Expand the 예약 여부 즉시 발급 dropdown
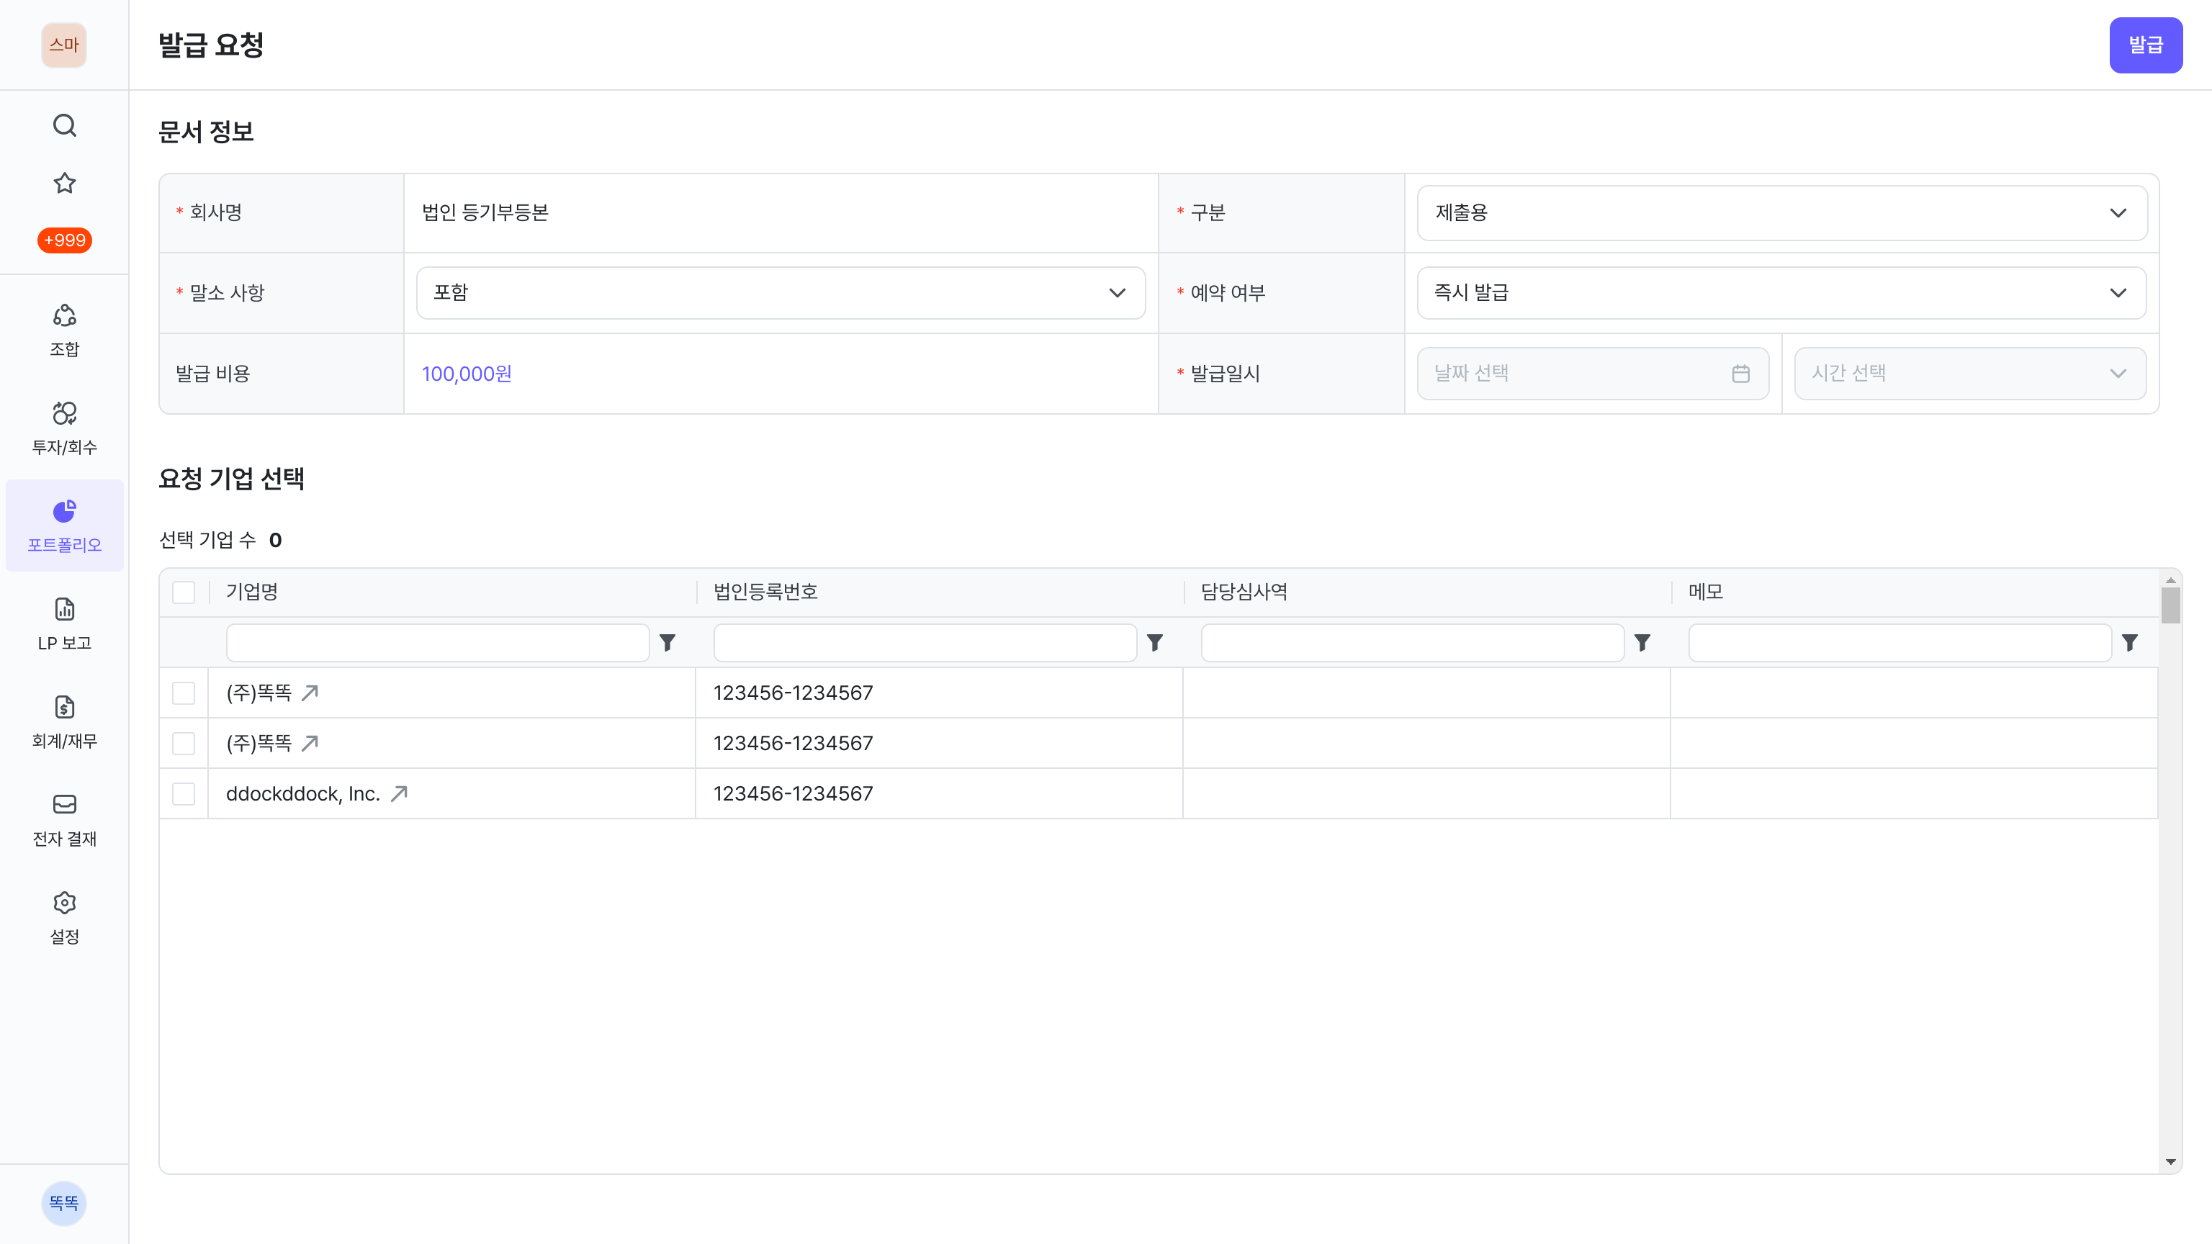The image size is (2212, 1244). (x=1782, y=293)
